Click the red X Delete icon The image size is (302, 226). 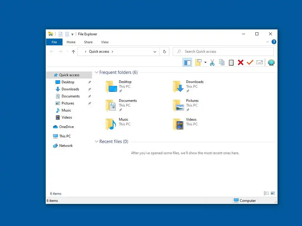pos(241,62)
